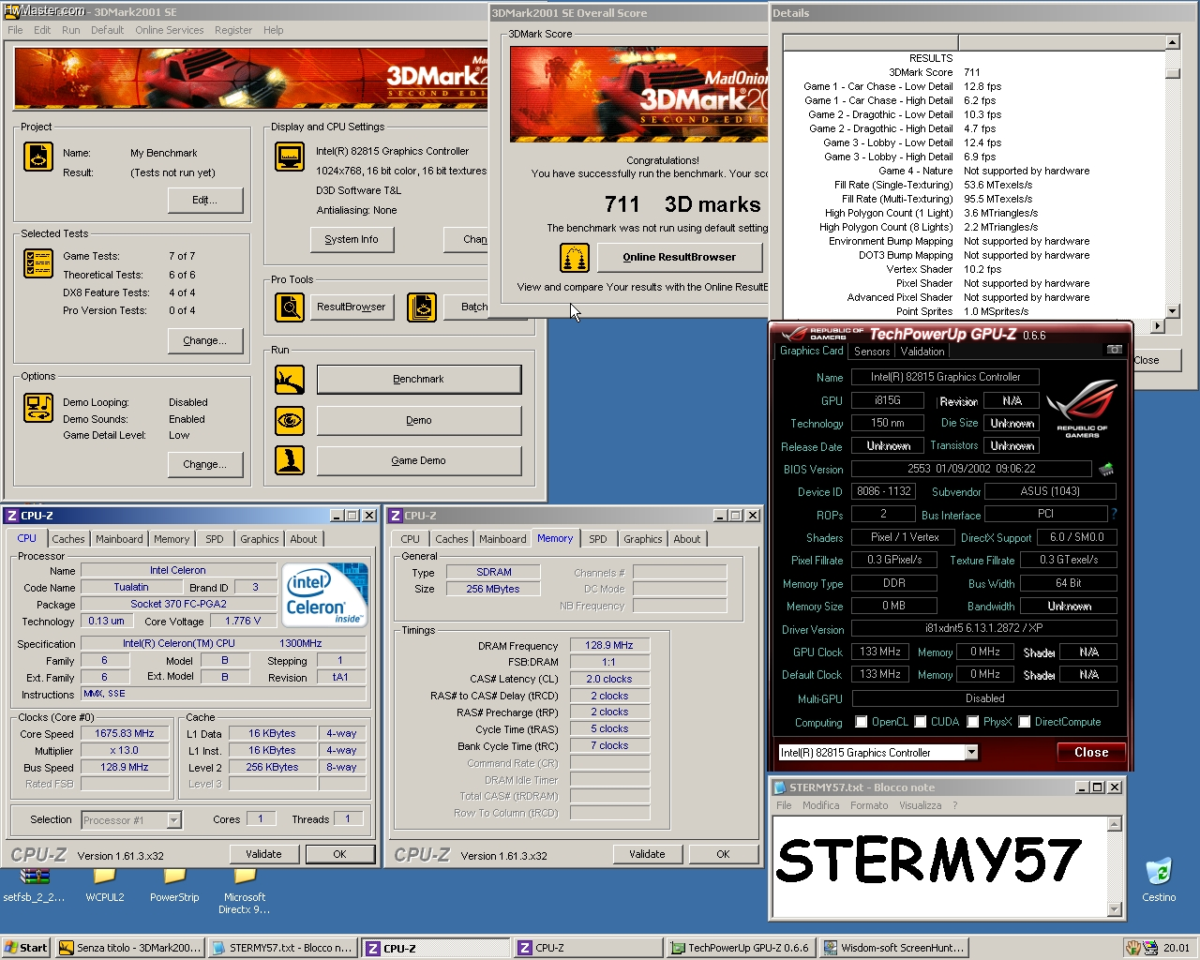Click the Game Demo button
Screen dimensions: 1200x960
tap(419, 460)
